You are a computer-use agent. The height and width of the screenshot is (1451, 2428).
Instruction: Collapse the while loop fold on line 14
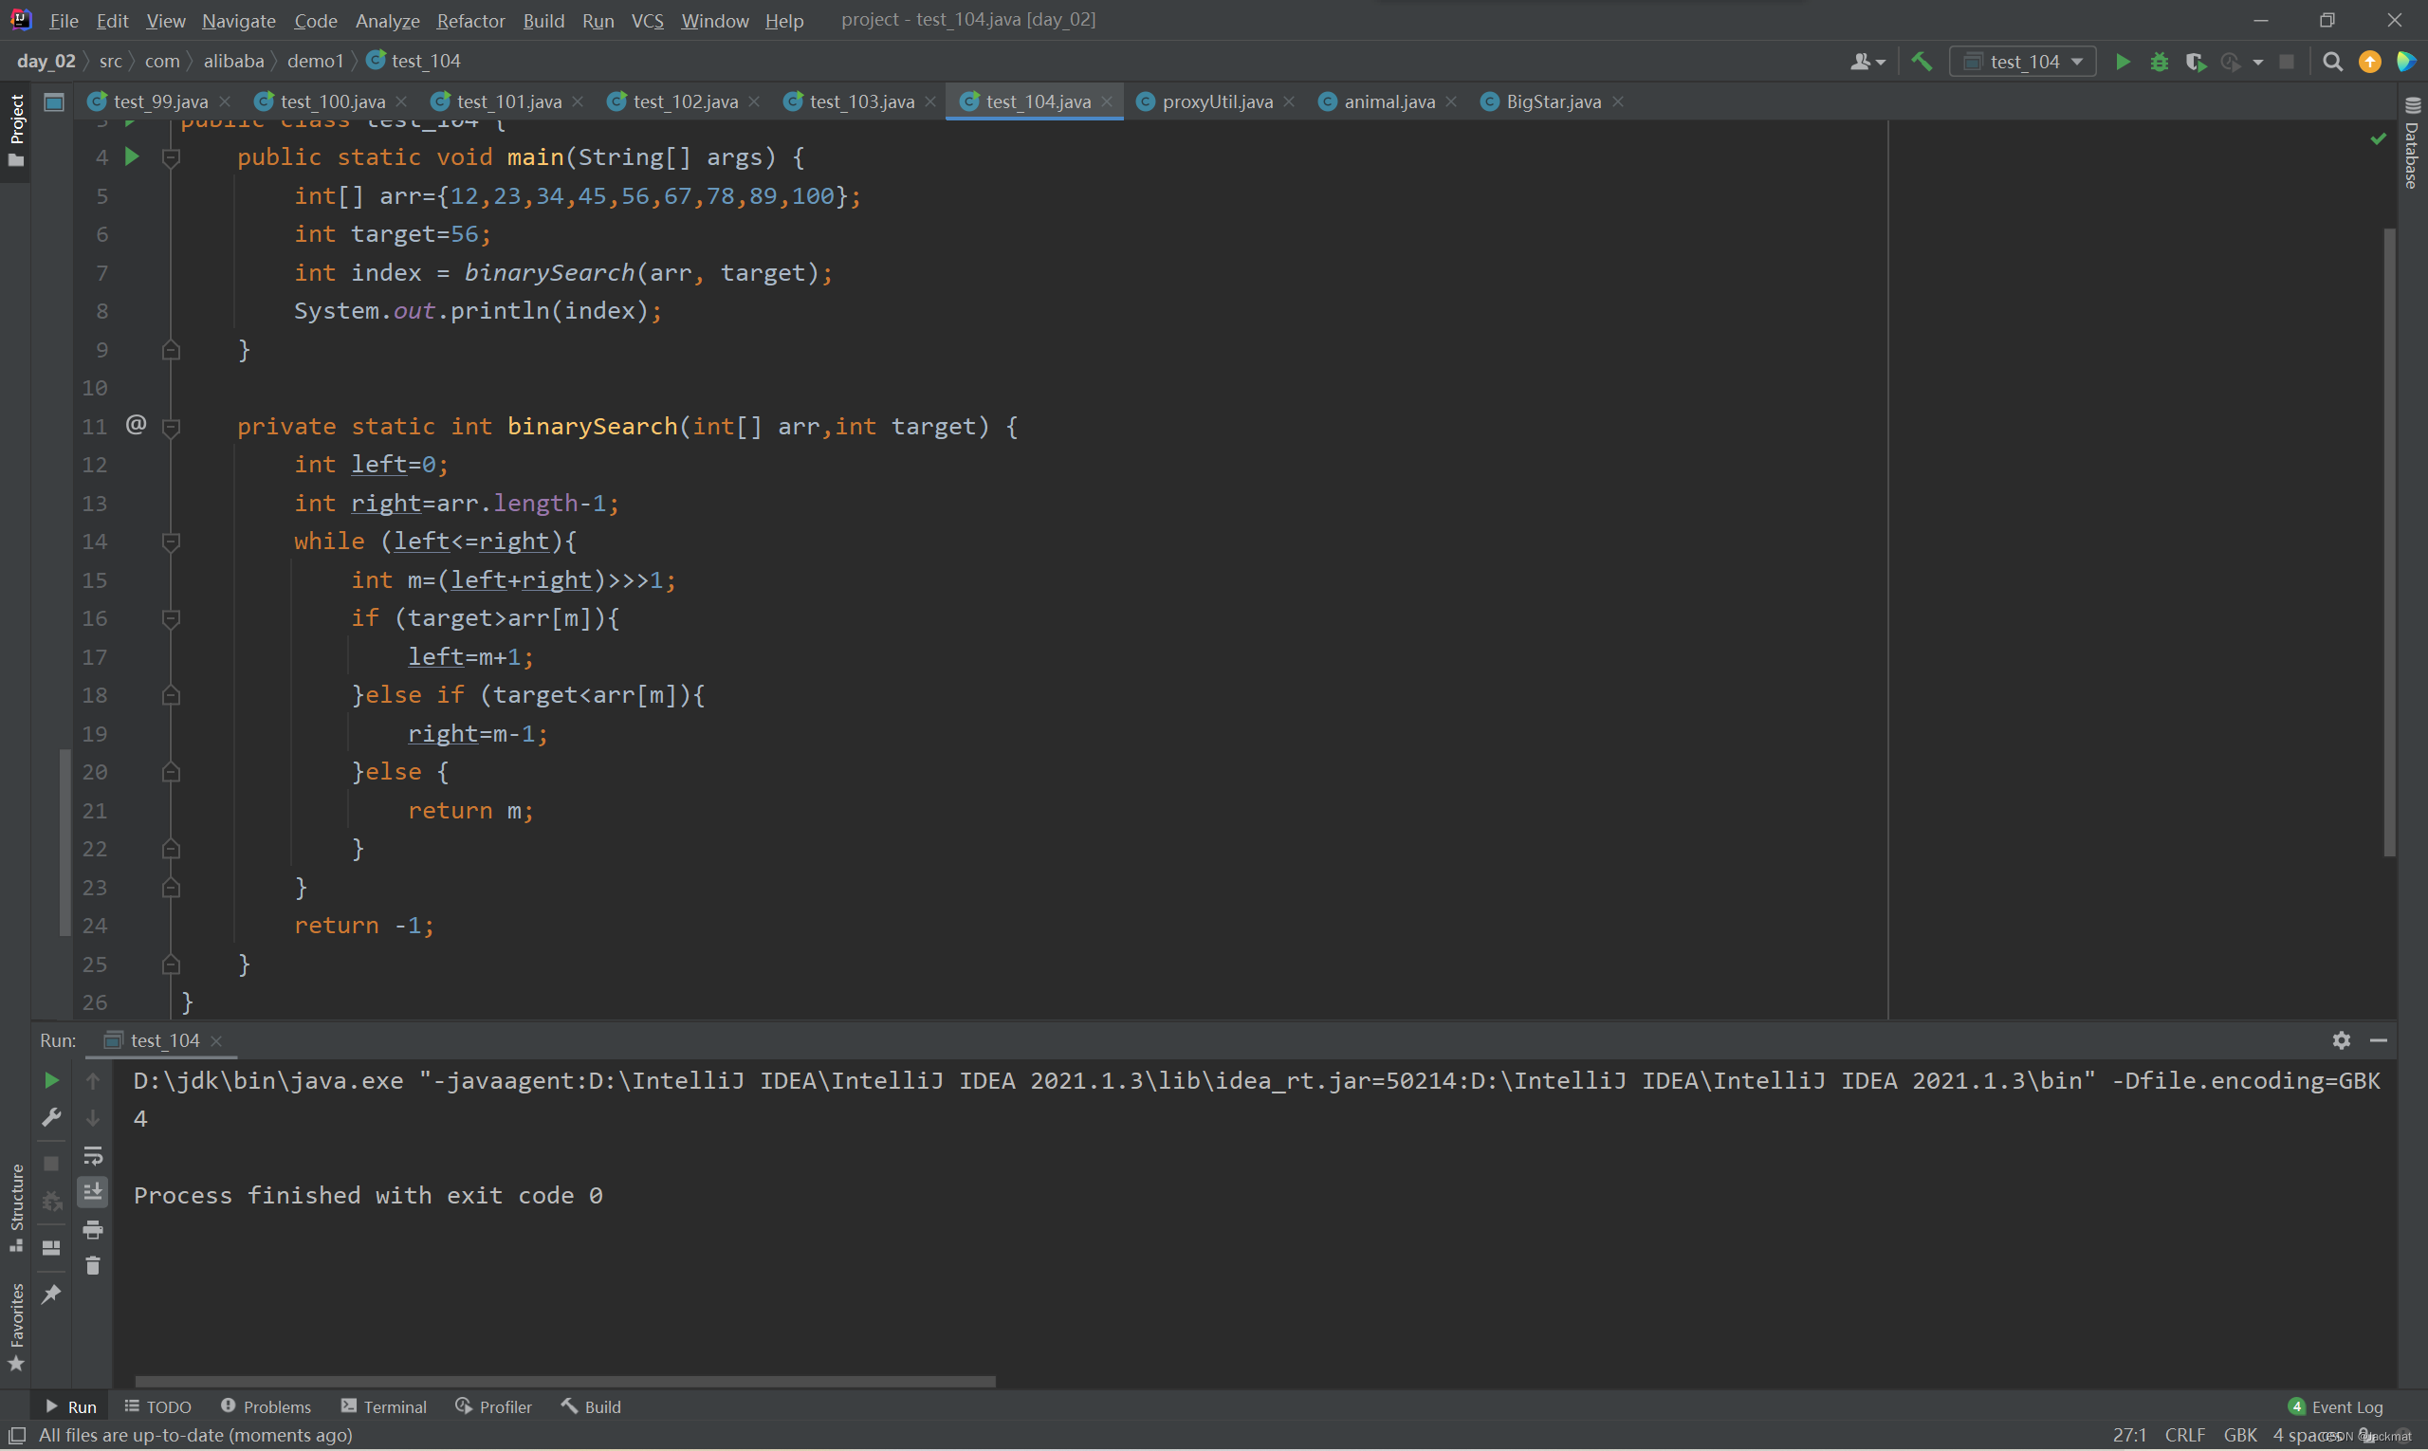[x=171, y=542]
